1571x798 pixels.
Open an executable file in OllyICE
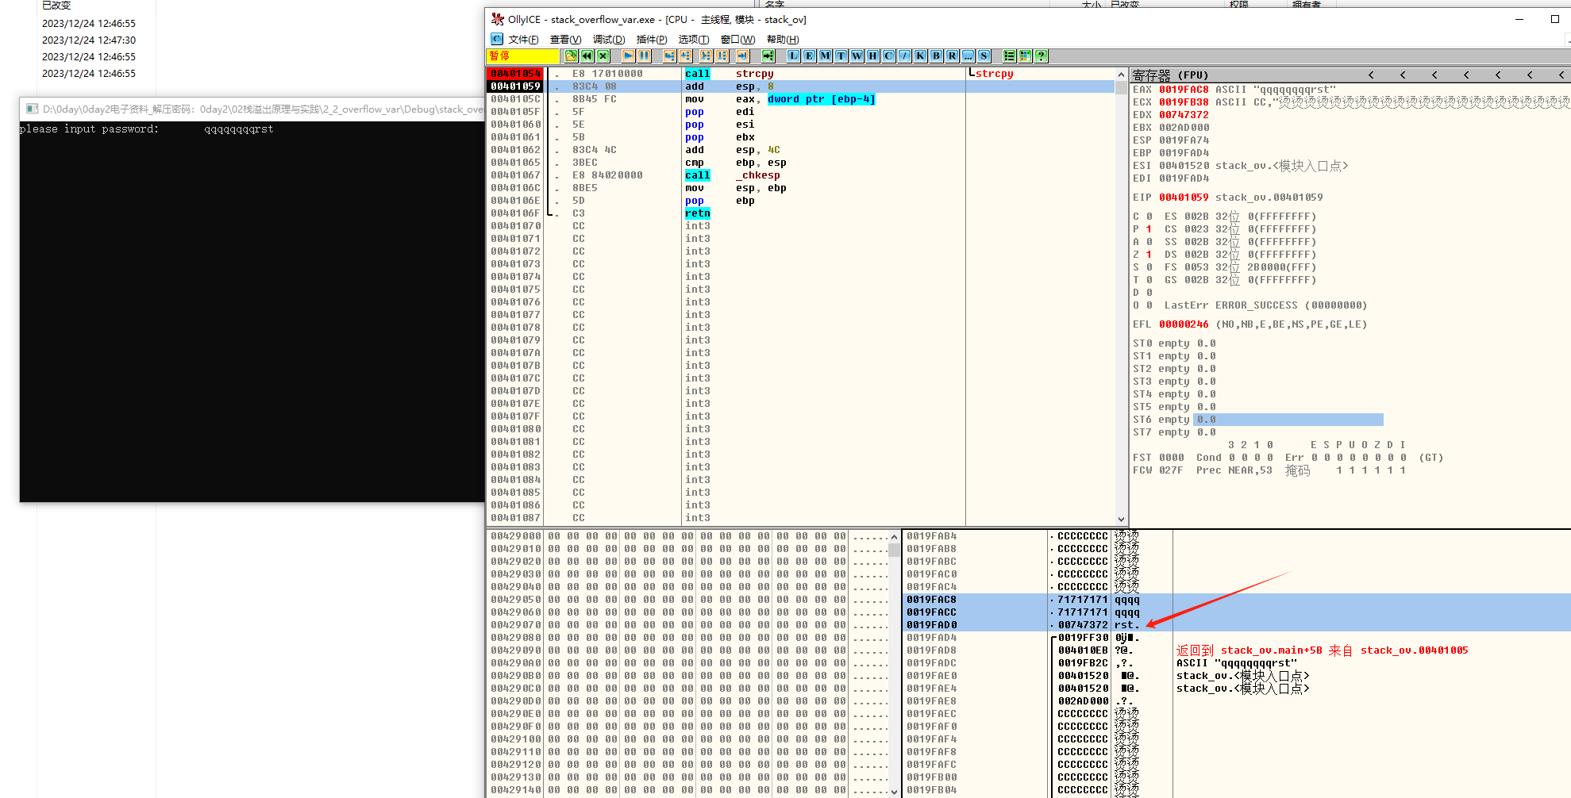(571, 56)
